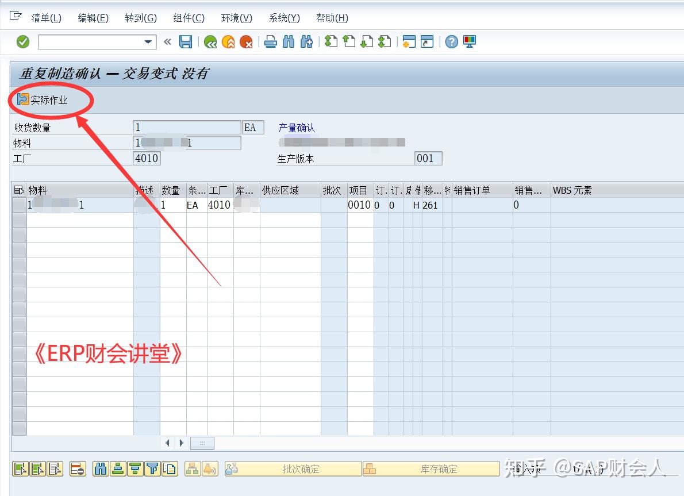The width and height of the screenshot is (684, 496).
Task: Collapse the toolbar using the double chevron
Action: pyautogui.click(x=167, y=41)
